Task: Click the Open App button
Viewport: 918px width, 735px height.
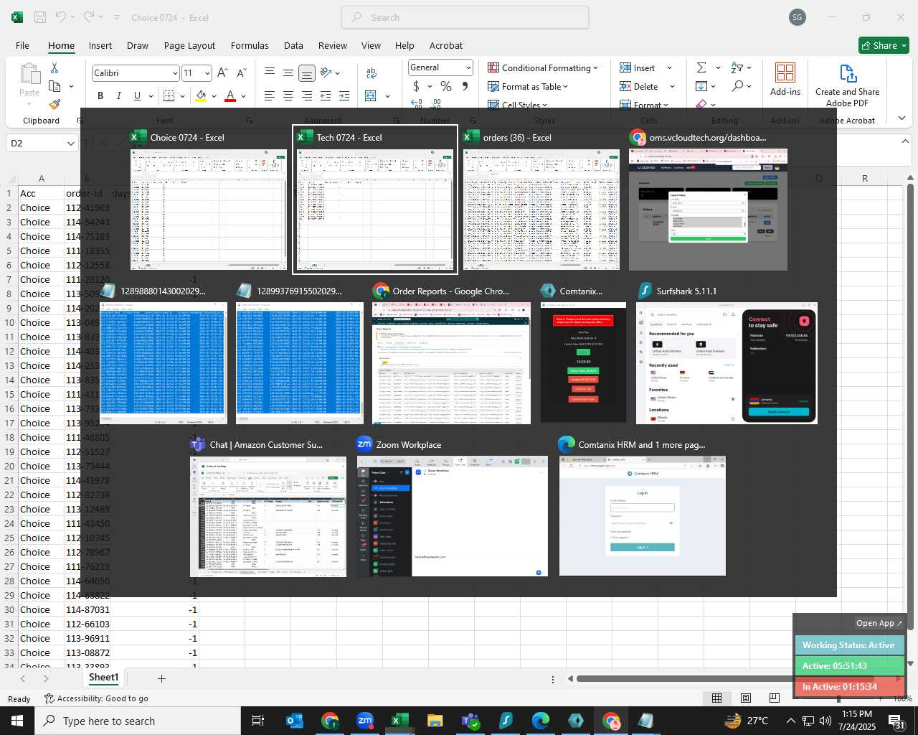Action: click(x=879, y=623)
